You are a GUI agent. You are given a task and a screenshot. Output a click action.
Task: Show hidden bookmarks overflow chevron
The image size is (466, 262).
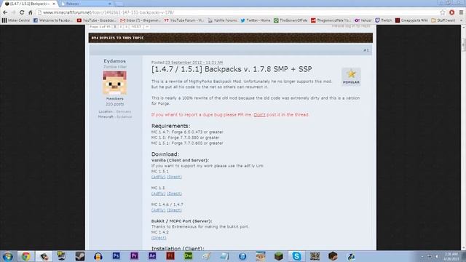[461, 20]
